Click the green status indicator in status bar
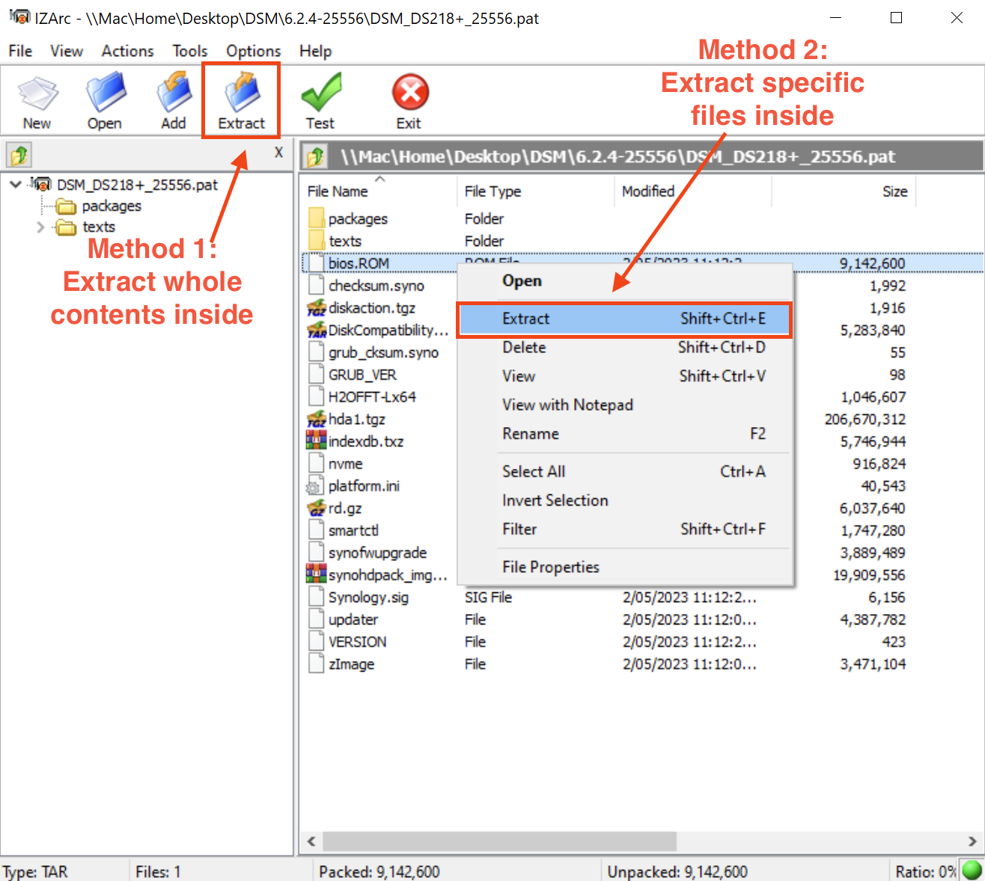 (x=972, y=871)
